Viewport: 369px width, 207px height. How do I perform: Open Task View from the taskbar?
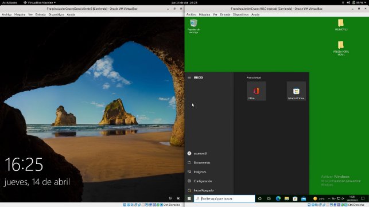pyautogui.click(x=269, y=198)
